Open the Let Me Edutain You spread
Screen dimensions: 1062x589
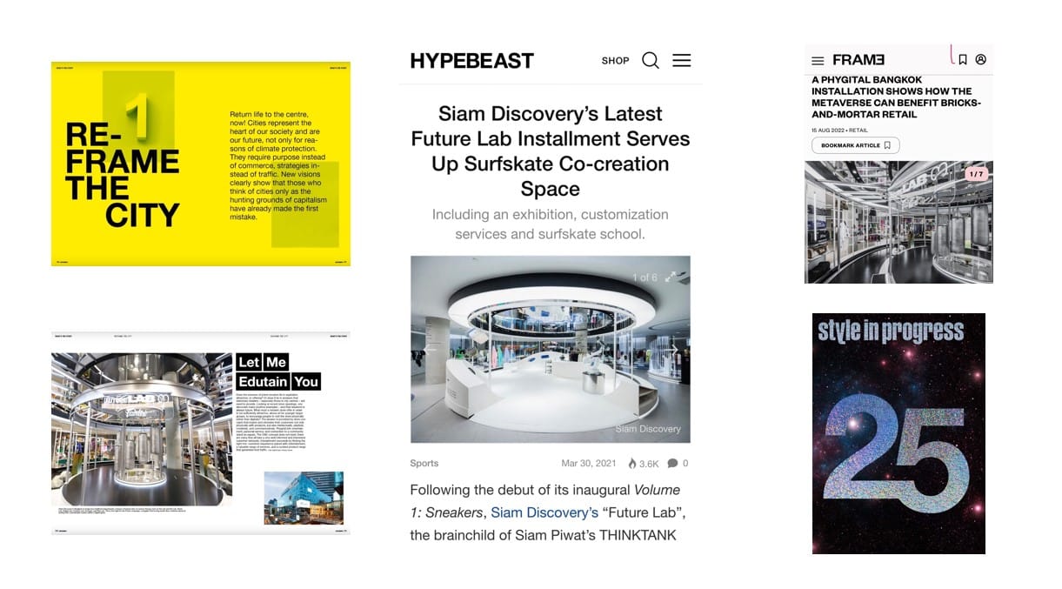[201, 432]
